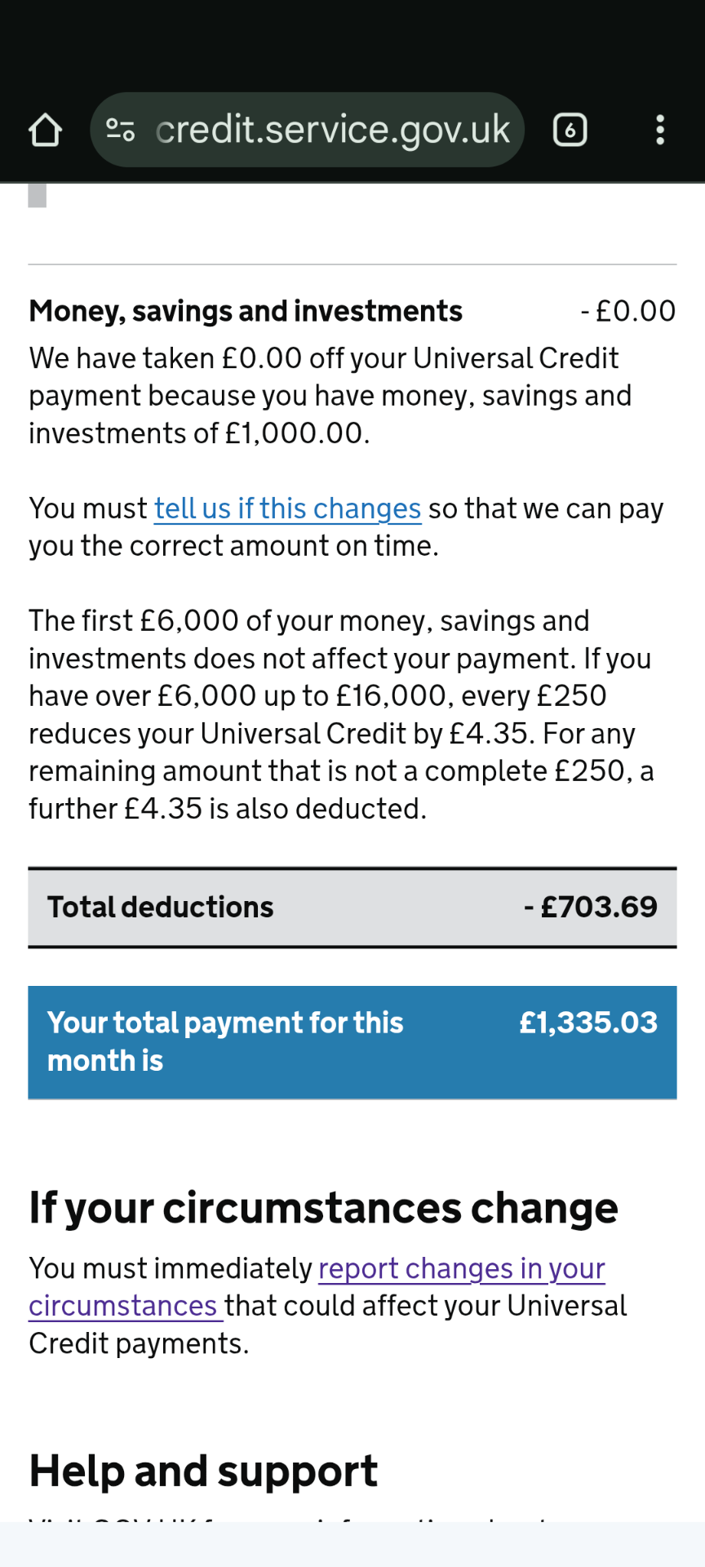
Task: Click the "Total deductions" label
Action: coord(161,908)
